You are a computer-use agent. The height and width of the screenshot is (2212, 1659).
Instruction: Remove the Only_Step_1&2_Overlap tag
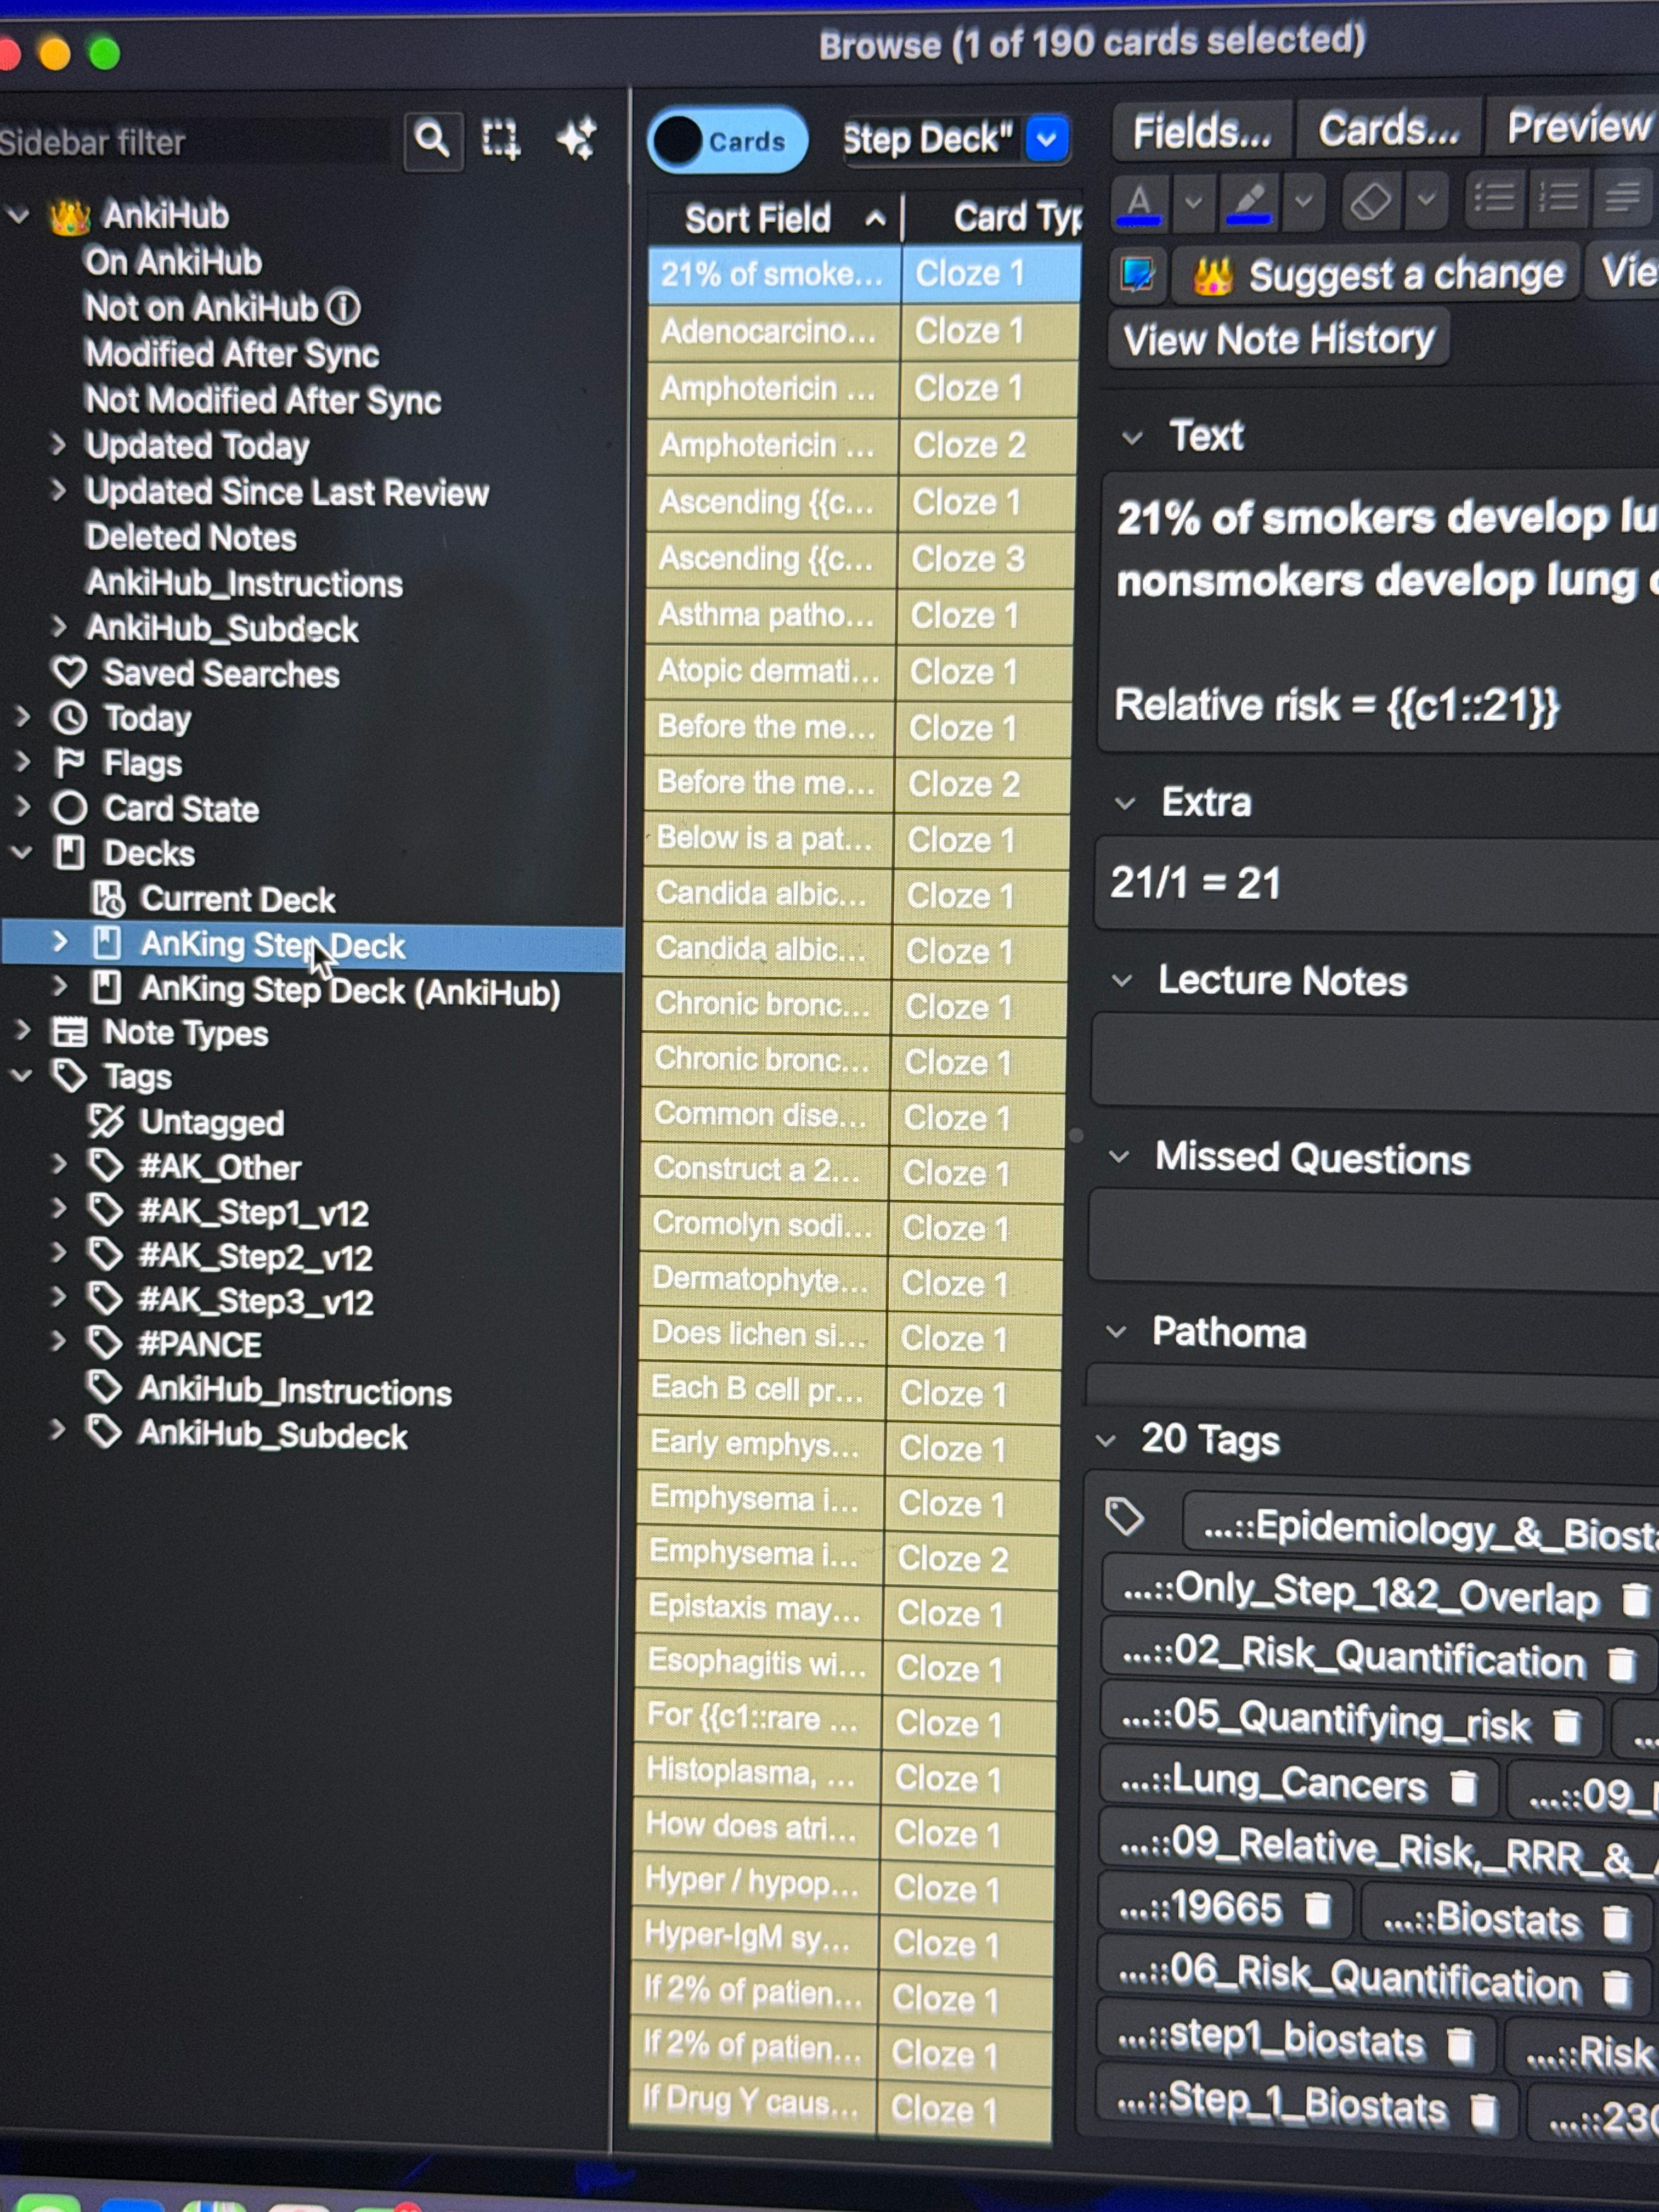click(1635, 1599)
